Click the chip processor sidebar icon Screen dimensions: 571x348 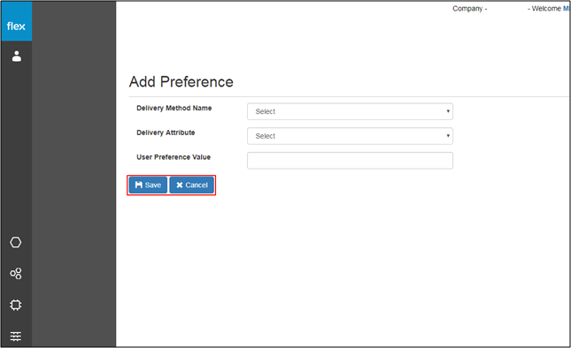pyautogui.click(x=16, y=305)
